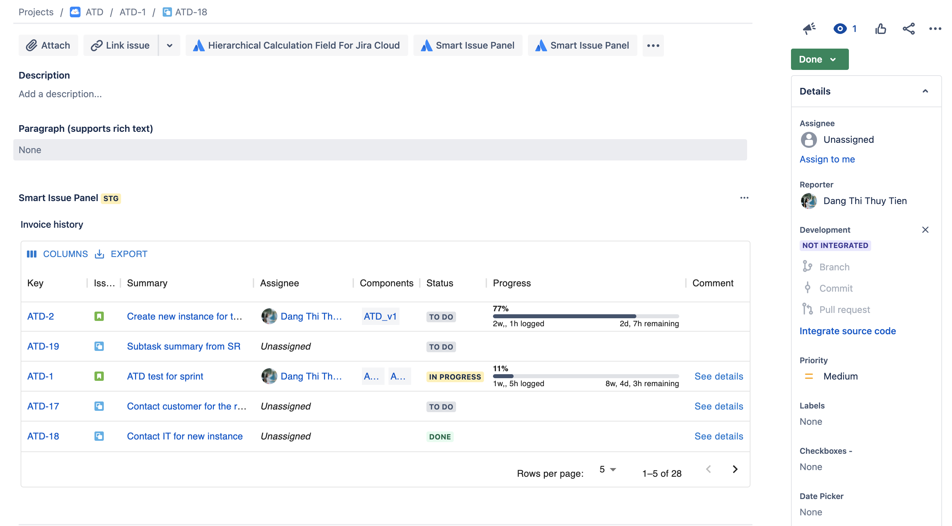Click the Assign to me link
Viewport: 952px width, 526px height.
click(x=827, y=159)
